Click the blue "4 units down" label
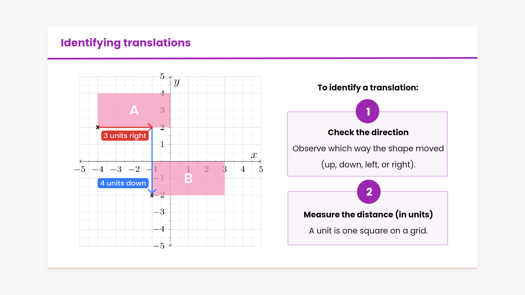This screenshot has width=525, height=295. [123, 183]
